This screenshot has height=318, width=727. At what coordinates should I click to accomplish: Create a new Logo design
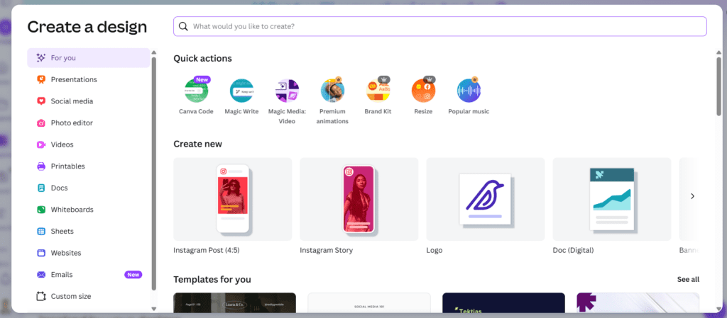pyautogui.click(x=485, y=199)
